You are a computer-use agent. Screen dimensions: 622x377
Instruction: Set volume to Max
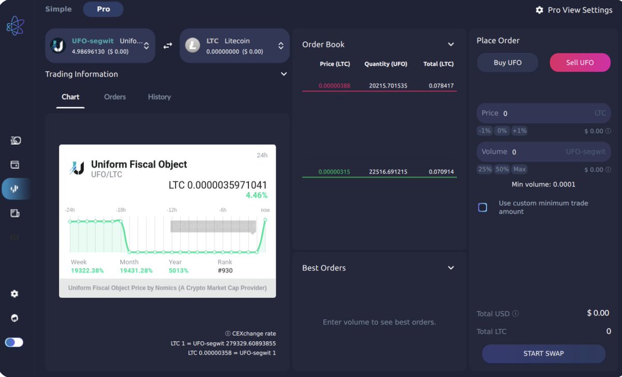tap(519, 169)
